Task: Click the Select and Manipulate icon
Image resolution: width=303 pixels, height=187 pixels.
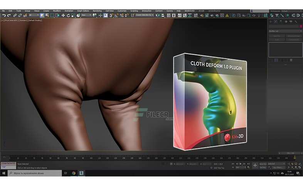Action: pos(100,15)
